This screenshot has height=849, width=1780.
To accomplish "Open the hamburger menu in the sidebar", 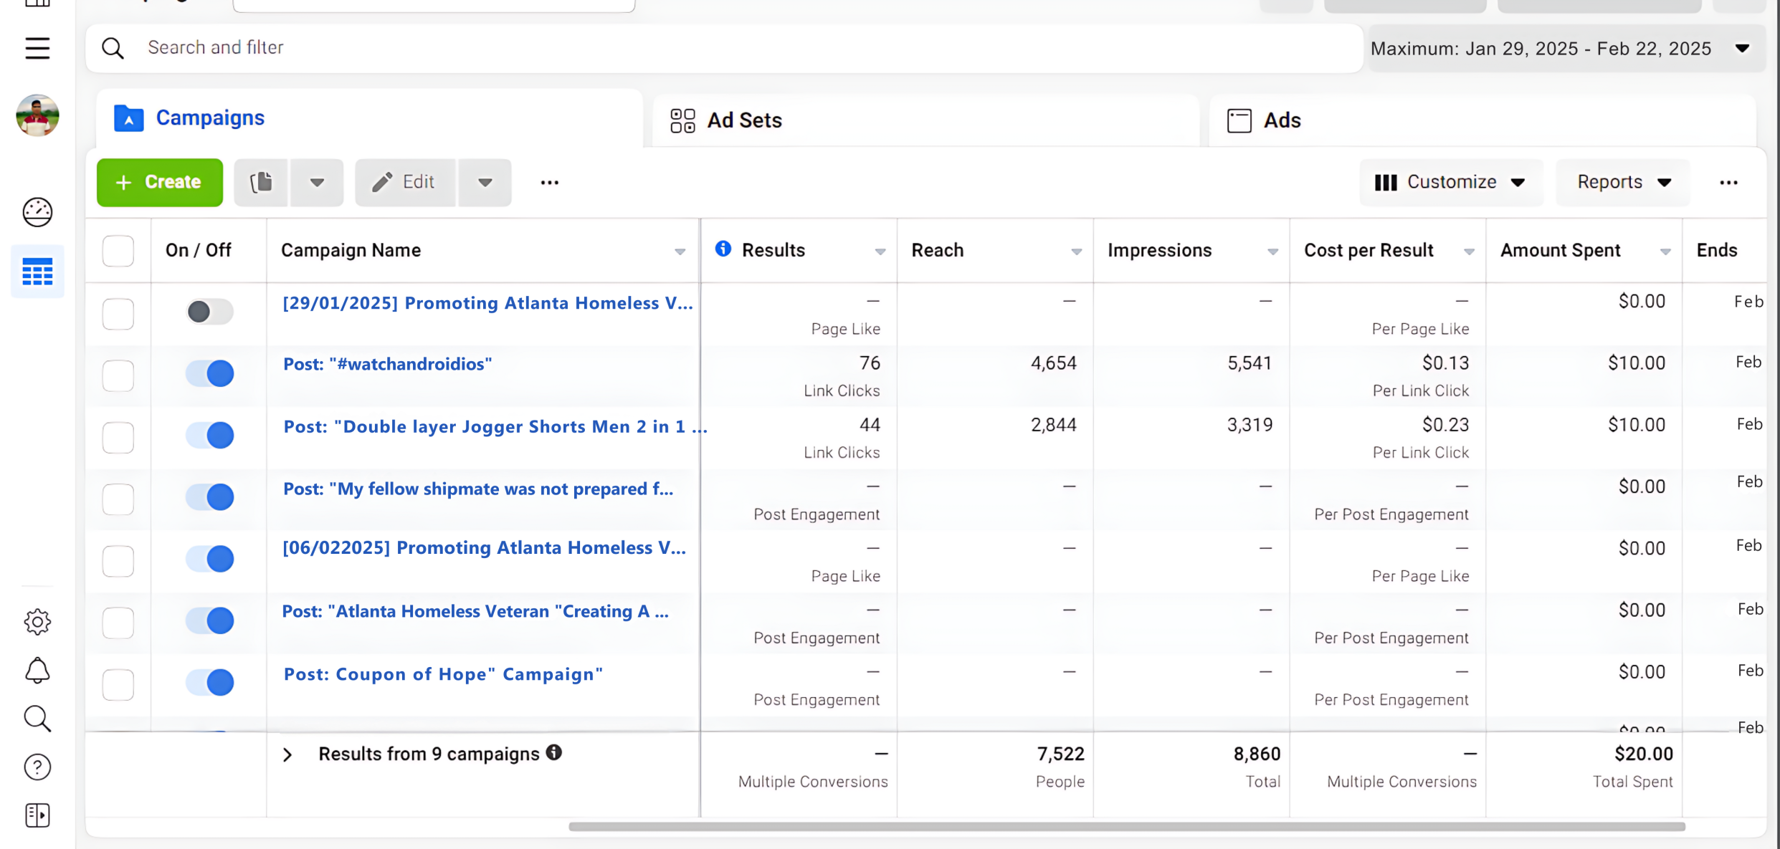I will pyautogui.click(x=37, y=49).
